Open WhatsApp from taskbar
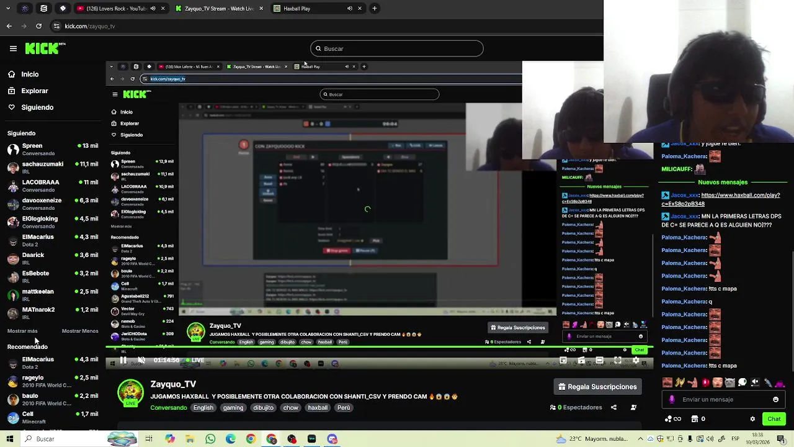The height and width of the screenshot is (447, 794). (210, 439)
